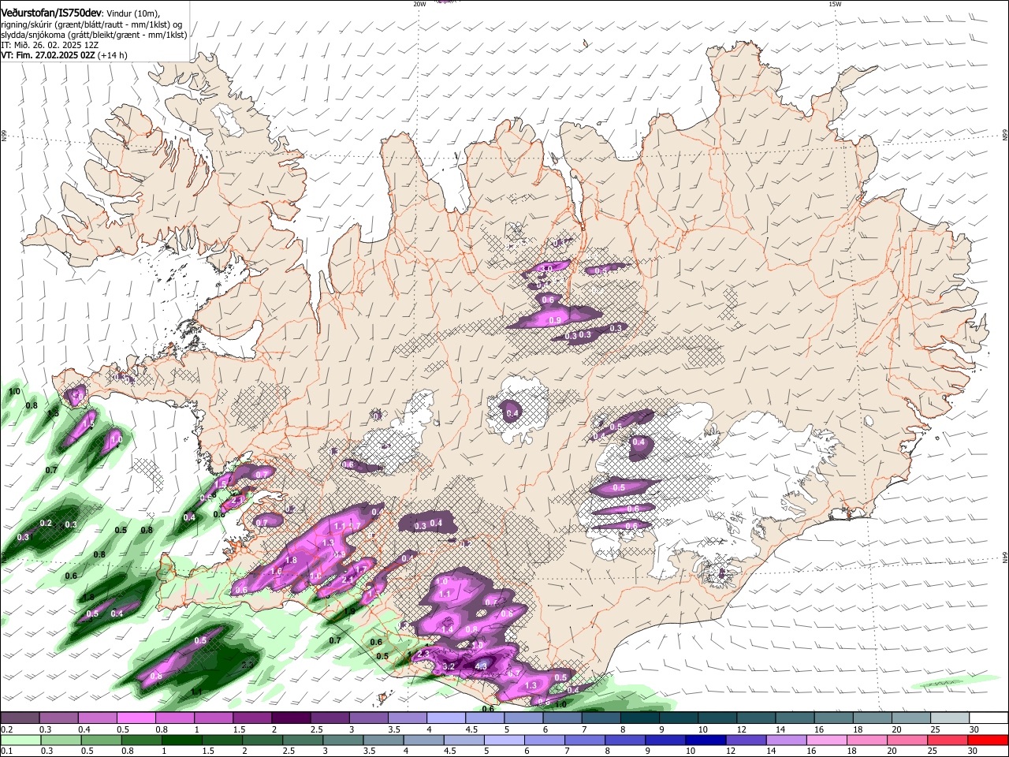Pick the dark purple snow swatch labeled 2

coord(290,718)
